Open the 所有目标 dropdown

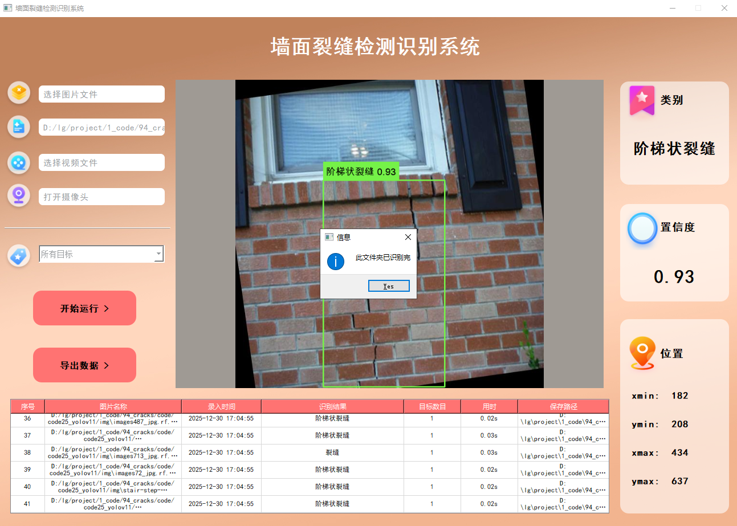pyautogui.click(x=101, y=254)
